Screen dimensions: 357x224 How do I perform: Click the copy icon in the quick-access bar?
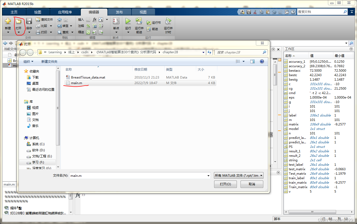coord(261,12)
